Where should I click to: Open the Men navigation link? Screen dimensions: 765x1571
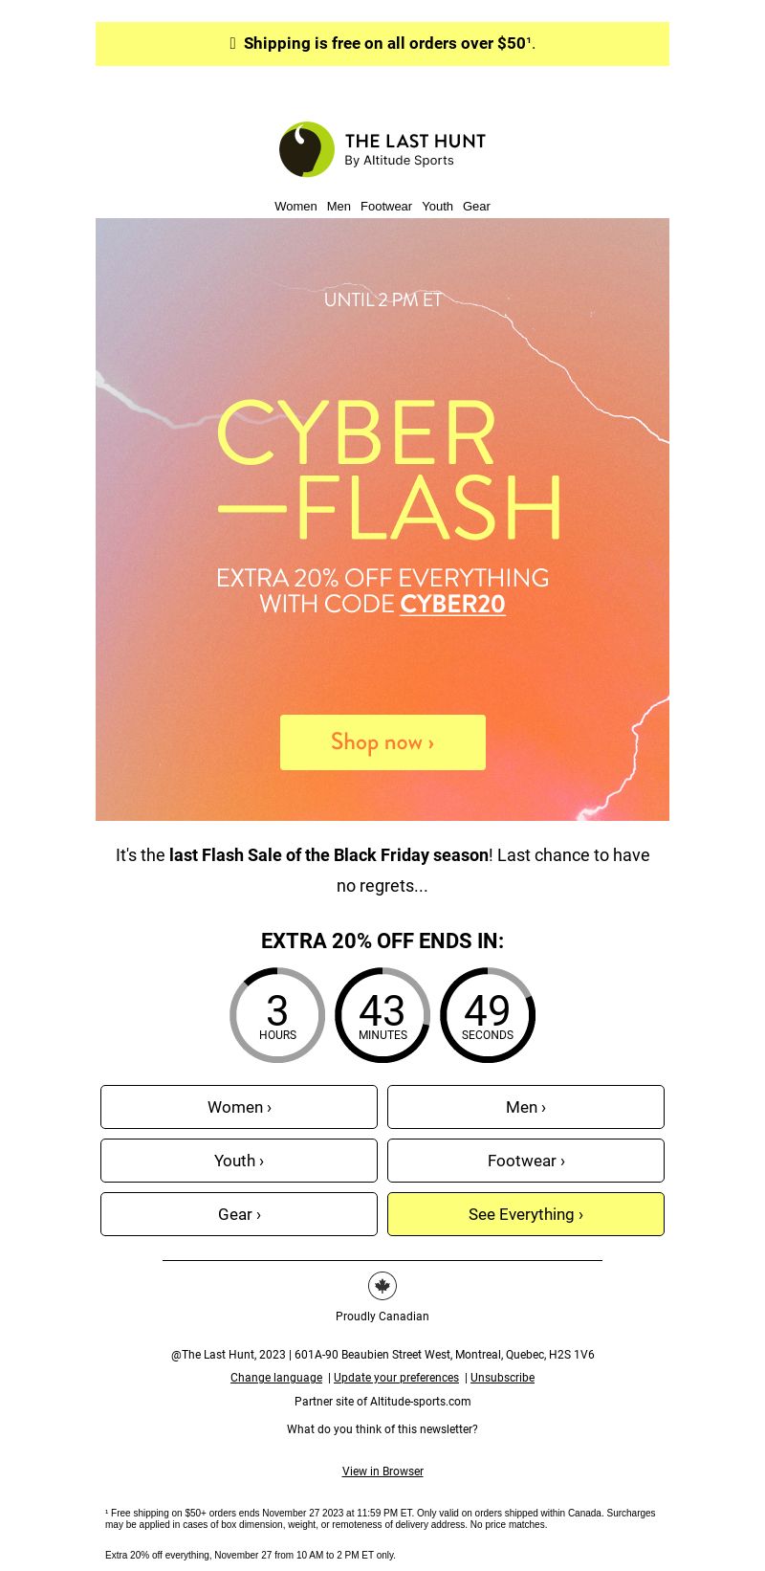(339, 206)
